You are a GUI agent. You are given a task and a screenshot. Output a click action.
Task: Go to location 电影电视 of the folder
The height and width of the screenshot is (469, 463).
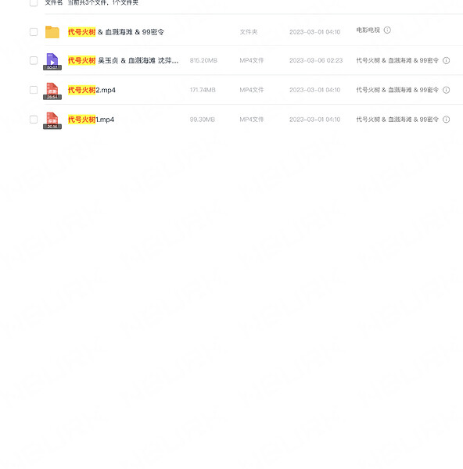pyautogui.click(x=368, y=30)
